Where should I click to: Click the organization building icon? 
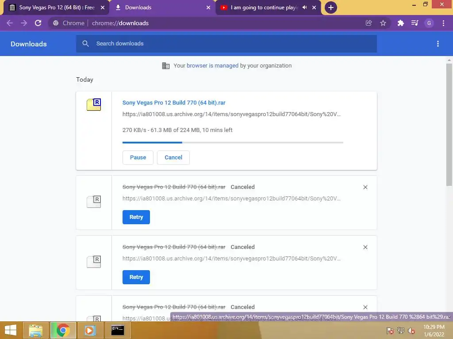pyautogui.click(x=166, y=66)
